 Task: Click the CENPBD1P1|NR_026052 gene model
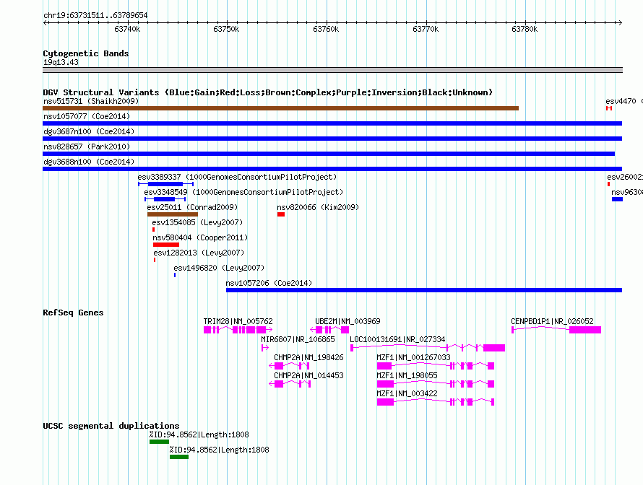point(556,330)
